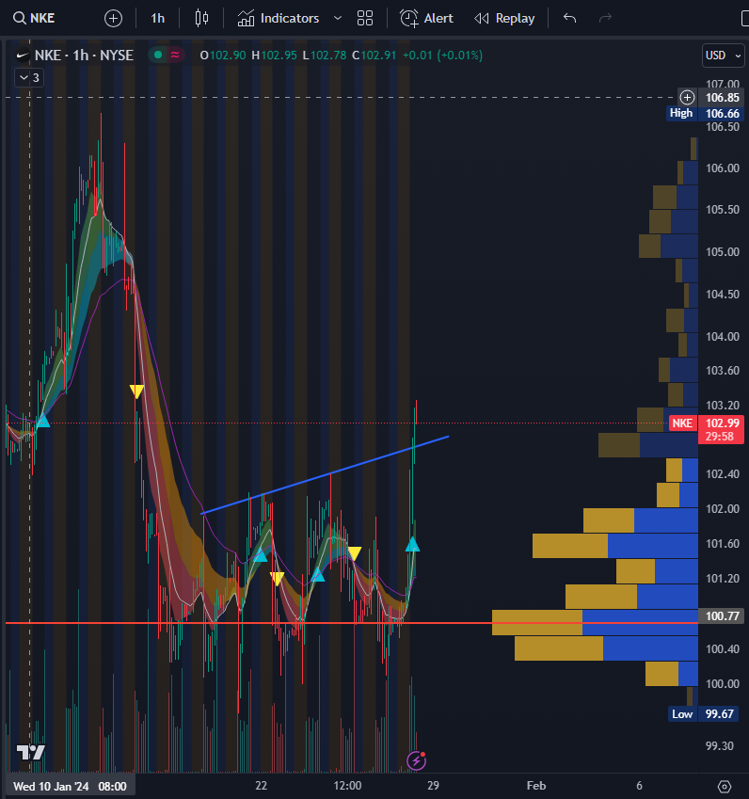Screen dimensions: 749x799
Task: Select the Low 99.67 price label
Action: point(705,714)
